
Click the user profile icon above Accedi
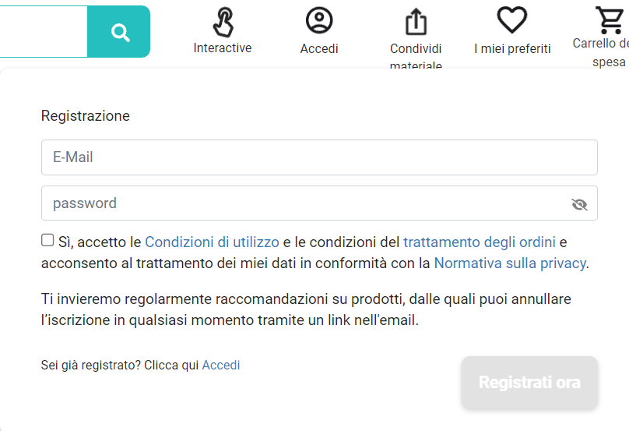[319, 21]
